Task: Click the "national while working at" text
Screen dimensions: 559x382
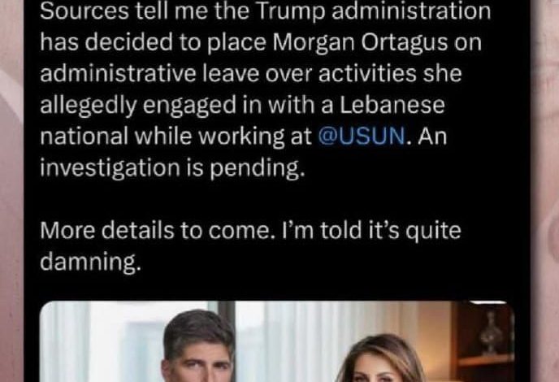Action: (175, 137)
